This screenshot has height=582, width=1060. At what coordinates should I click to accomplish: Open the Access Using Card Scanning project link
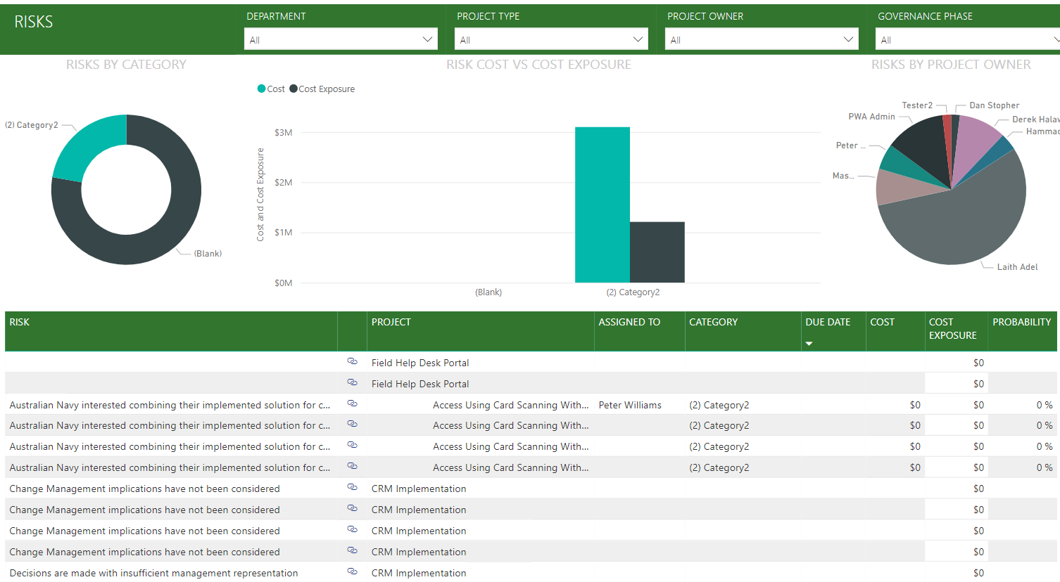[512, 404]
